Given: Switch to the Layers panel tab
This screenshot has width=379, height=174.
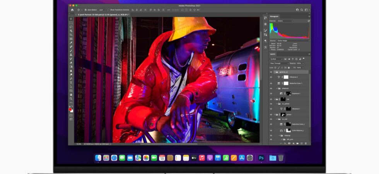Looking at the screenshot, I should (273, 54).
